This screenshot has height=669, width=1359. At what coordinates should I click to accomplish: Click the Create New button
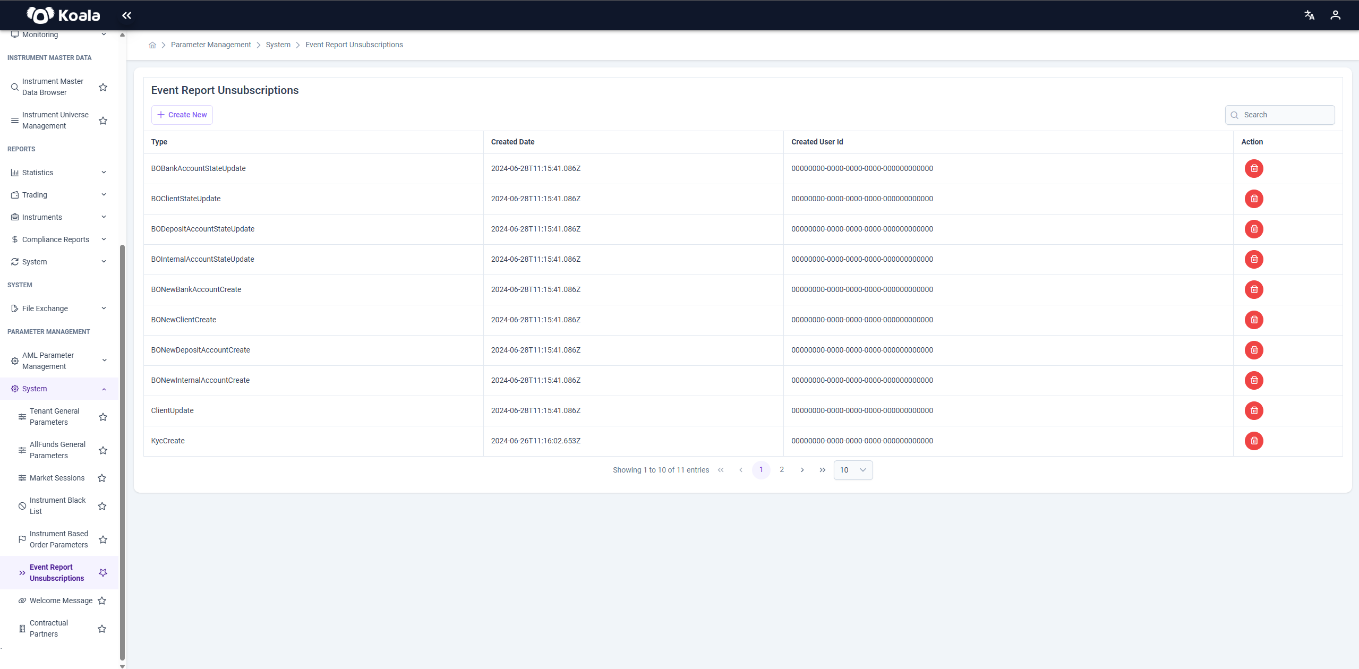(182, 115)
